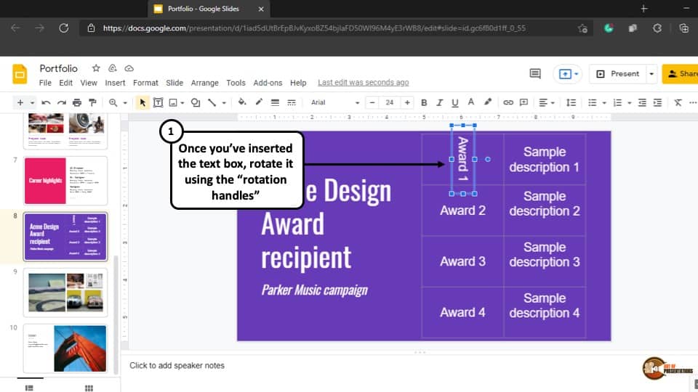Decrease font size with minus
Viewport: 698px width, 392px height.
372,102
